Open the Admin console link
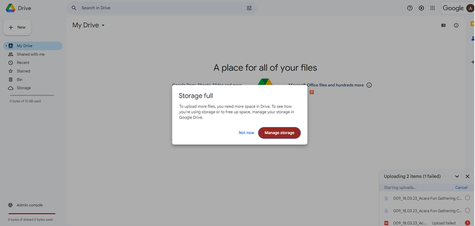 click(x=30, y=205)
